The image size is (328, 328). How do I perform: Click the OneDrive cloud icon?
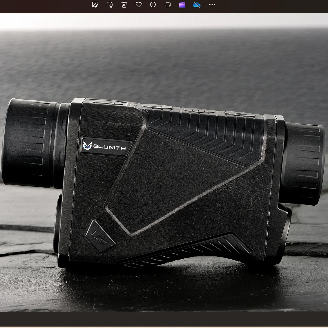[x=197, y=5]
